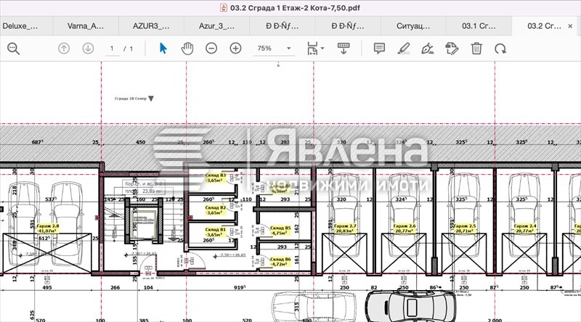Go to previous page arrow

[x=64, y=49]
